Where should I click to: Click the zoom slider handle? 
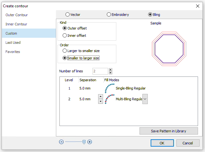[x=84, y=142]
